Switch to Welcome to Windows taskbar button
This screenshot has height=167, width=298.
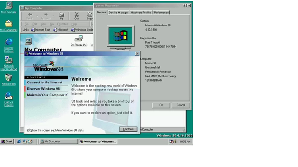coord(98,141)
